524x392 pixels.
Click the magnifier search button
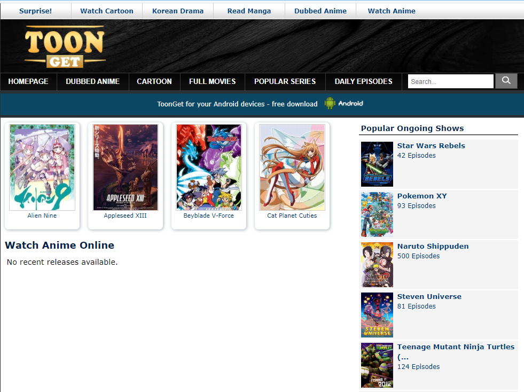coord(506,81)
